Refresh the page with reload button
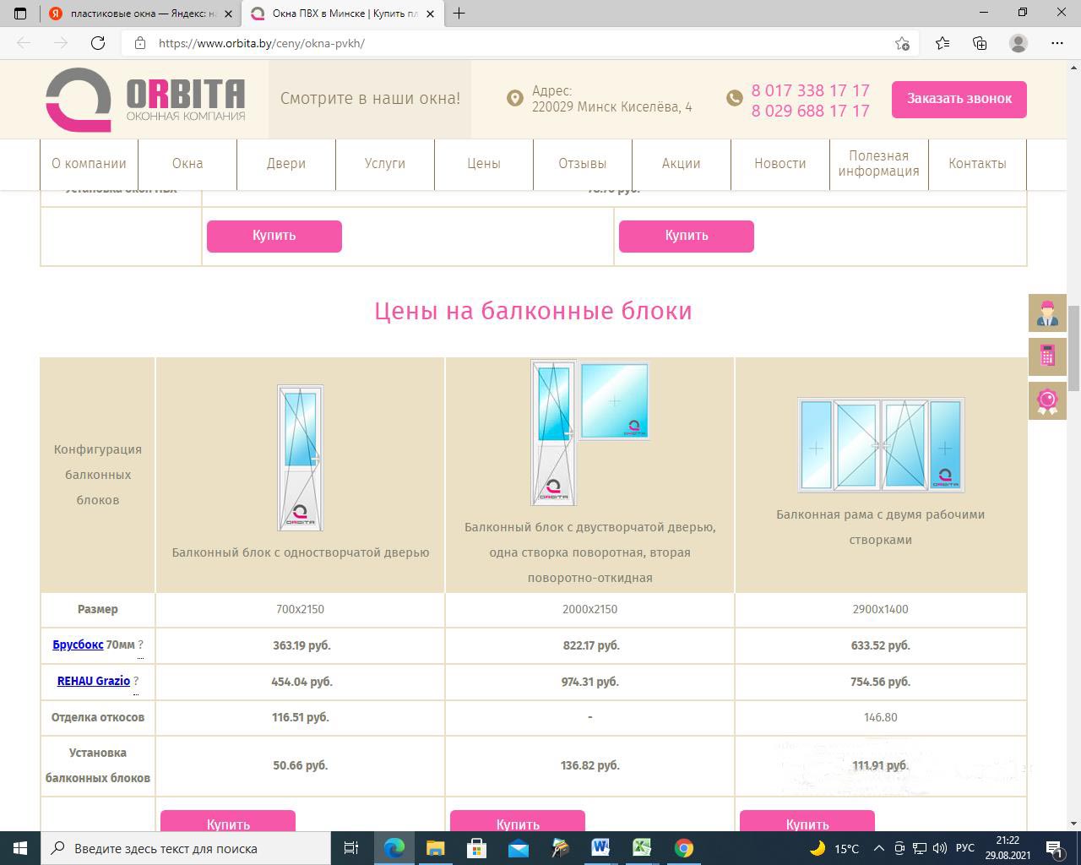Screen dimensions: 1081x865 click(98, 43)
